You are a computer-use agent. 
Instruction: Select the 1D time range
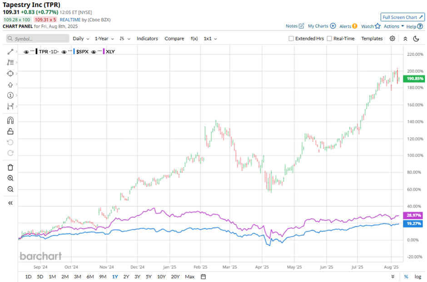28,277
